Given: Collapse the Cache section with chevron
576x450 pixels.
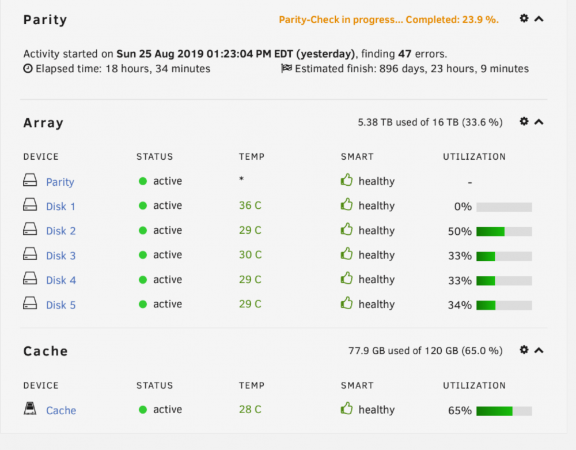Looking at the screenshot, I should coord(539,350).
